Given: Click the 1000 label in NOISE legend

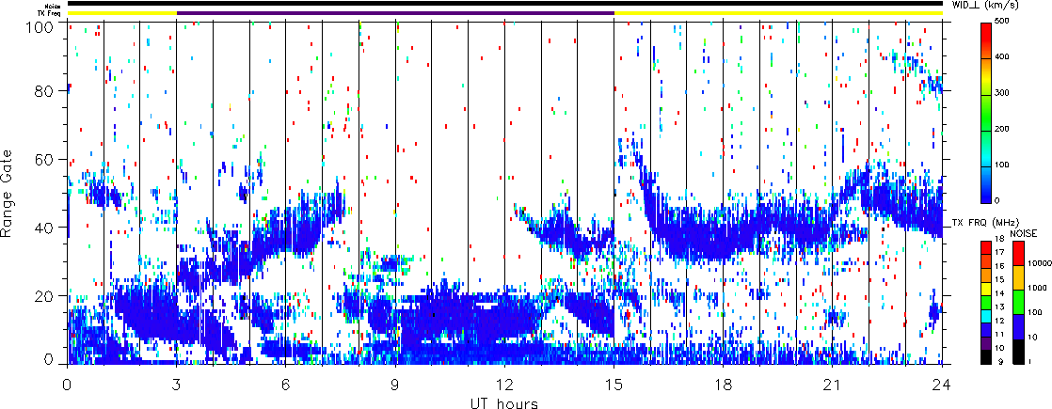Looking at the screenshot, I should tap(1037, 288).
